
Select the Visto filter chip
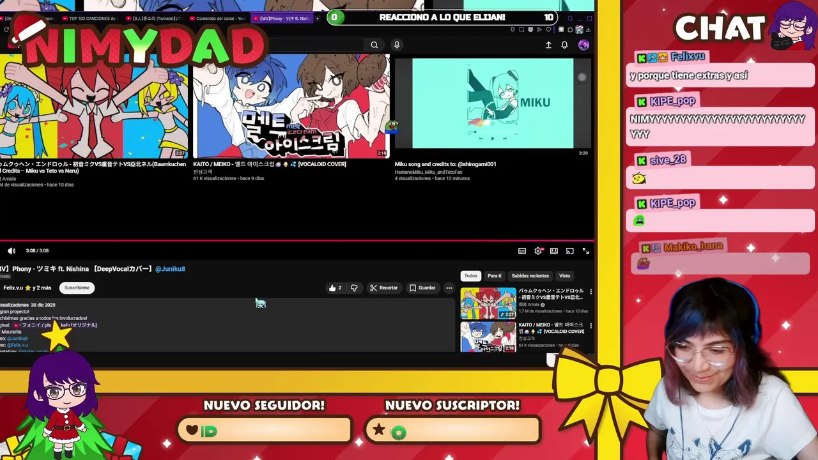point(565,276)
